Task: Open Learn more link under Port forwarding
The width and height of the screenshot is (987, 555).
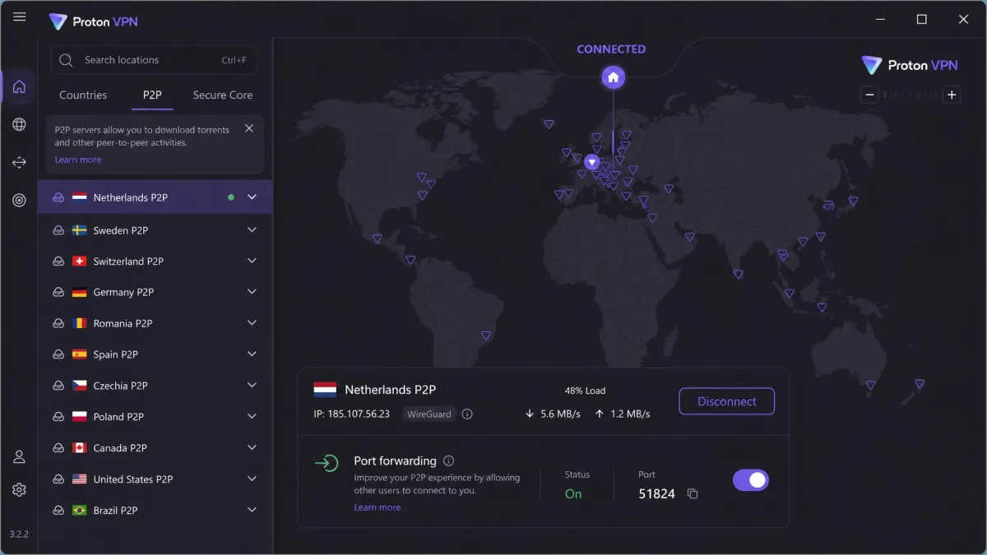Action: [378, 507]
